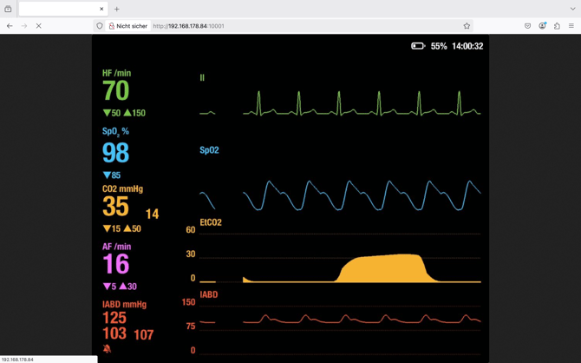Click the battery status icon
The height and width of the screenshot is (363, 581).
click(x=418, y=46)
